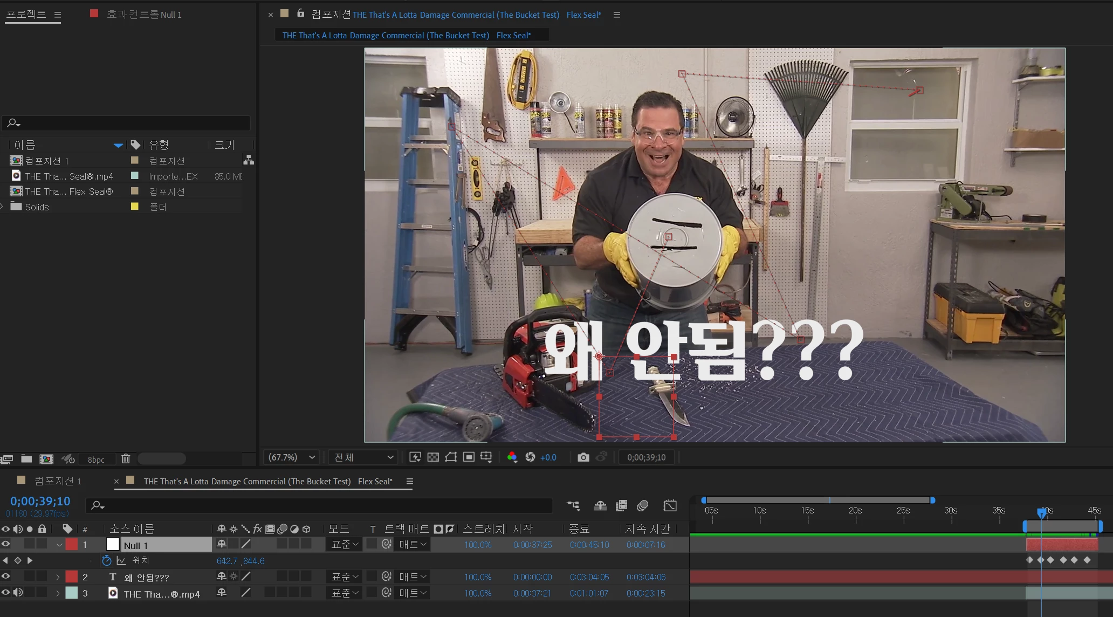Mute audio of the THE Tha….mp4 layer
The image size is (1113, 617).
point(18,593)
